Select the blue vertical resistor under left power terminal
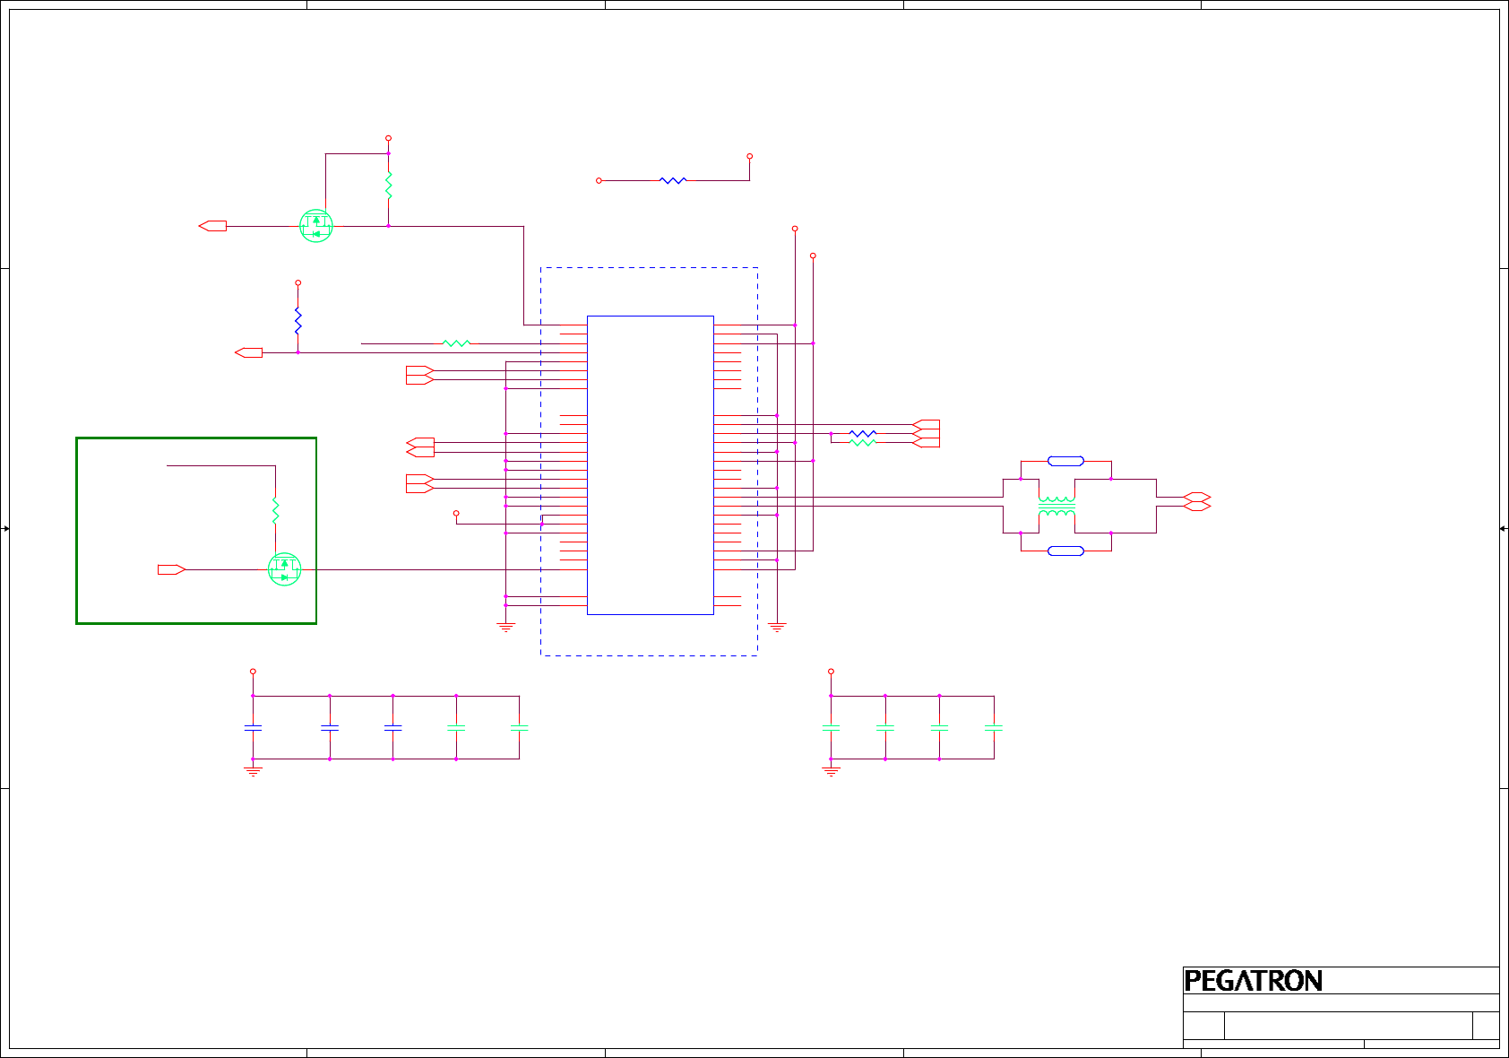This screenshot has width=1509, height=1058. click(x=297, y=321)
